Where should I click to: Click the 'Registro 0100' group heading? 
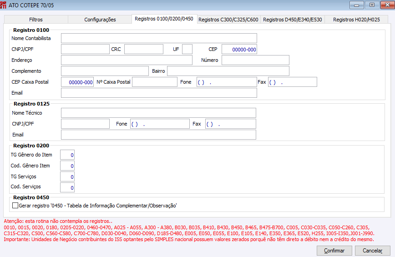click(x=31, y=30)
